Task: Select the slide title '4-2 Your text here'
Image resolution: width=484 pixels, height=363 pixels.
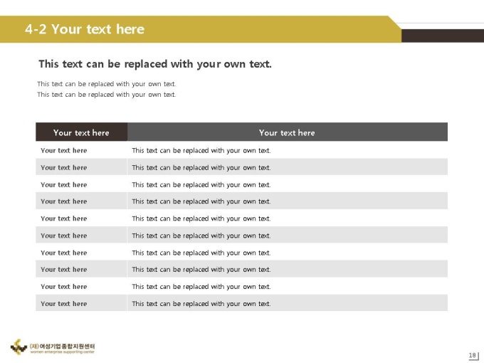Action: tap(85, 29)
